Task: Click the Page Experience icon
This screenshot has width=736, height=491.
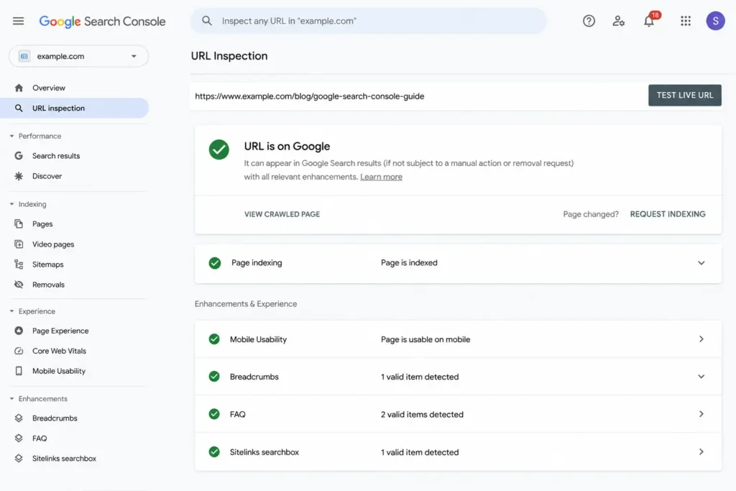Action: [x=19, y=331]
